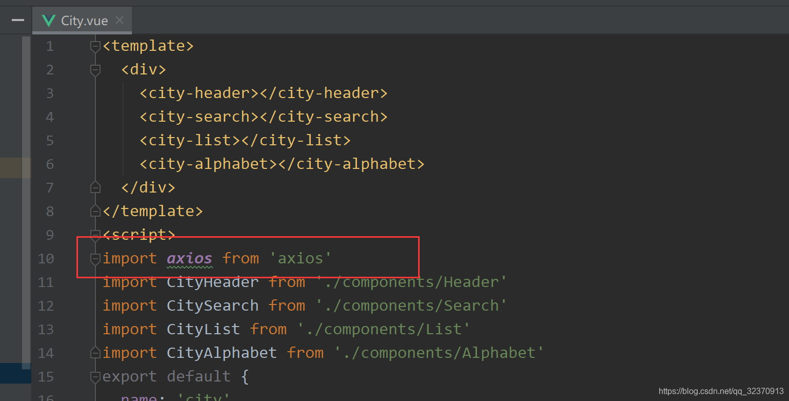Click line number 1 in gutter
Screen dimensions: 789x401
pos(50,46)
